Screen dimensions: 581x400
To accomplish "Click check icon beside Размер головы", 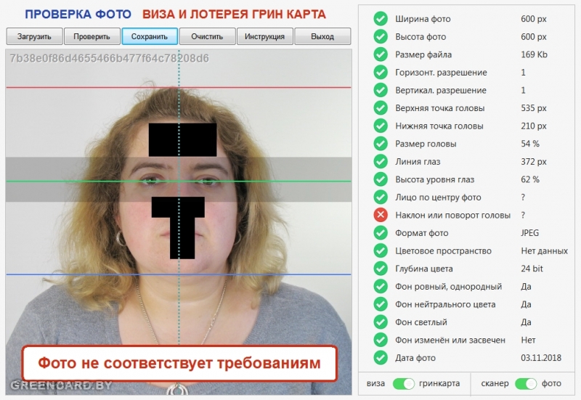I will pos(381,143).
